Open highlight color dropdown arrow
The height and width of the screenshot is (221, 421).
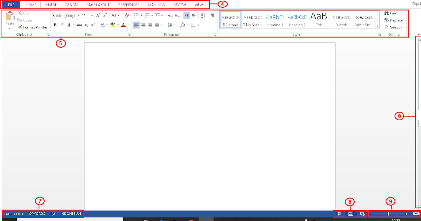tap(118, 25)
